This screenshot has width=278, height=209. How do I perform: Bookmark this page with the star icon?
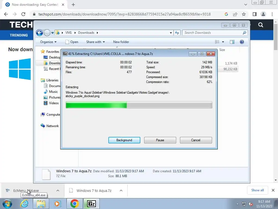(244, 14)
